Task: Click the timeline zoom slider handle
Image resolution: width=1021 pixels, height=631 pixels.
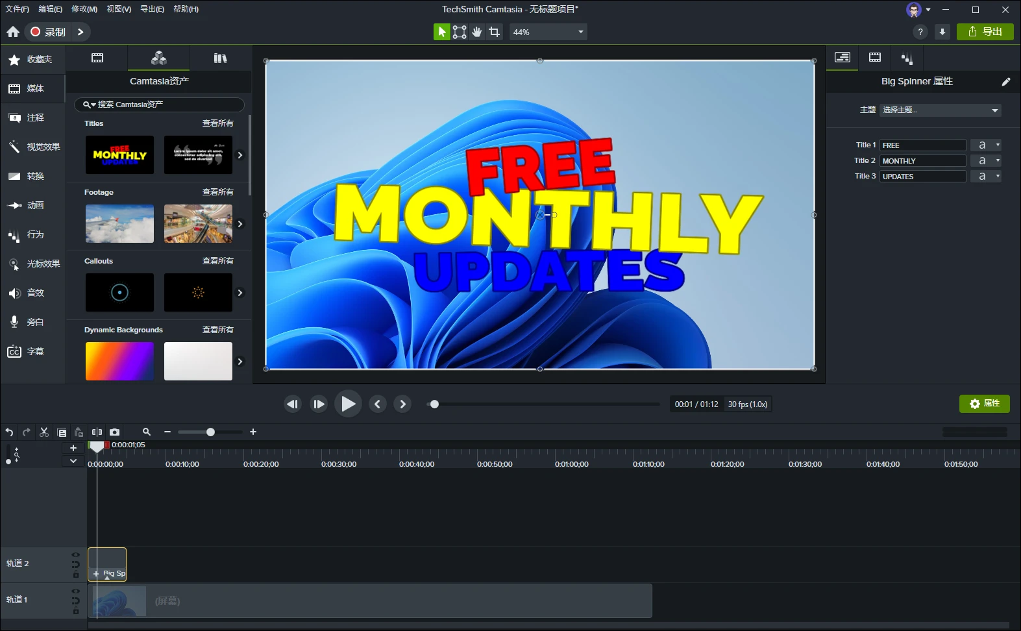Action: pos(210,432)
